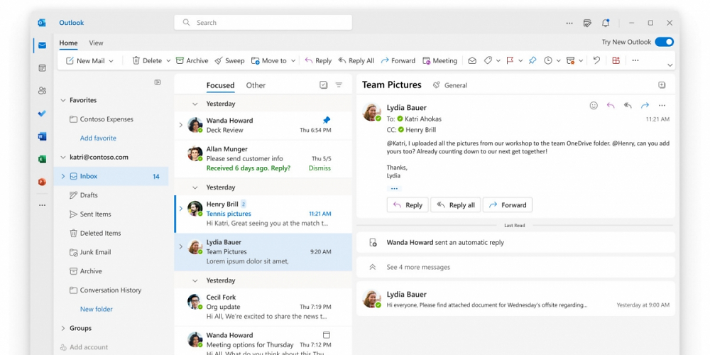
Task: Click the Archive toolbar button
Action: pyautogui.click(x=192, y=60)
